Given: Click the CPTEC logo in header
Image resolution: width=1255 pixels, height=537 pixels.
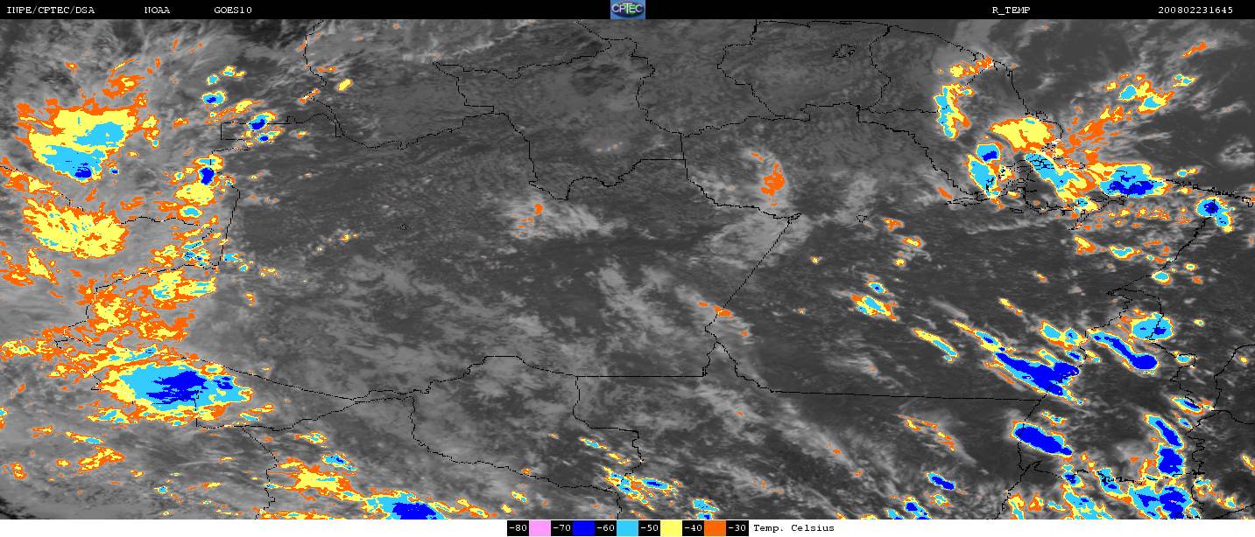Looking at the screenshot, I should click(627, 10).
